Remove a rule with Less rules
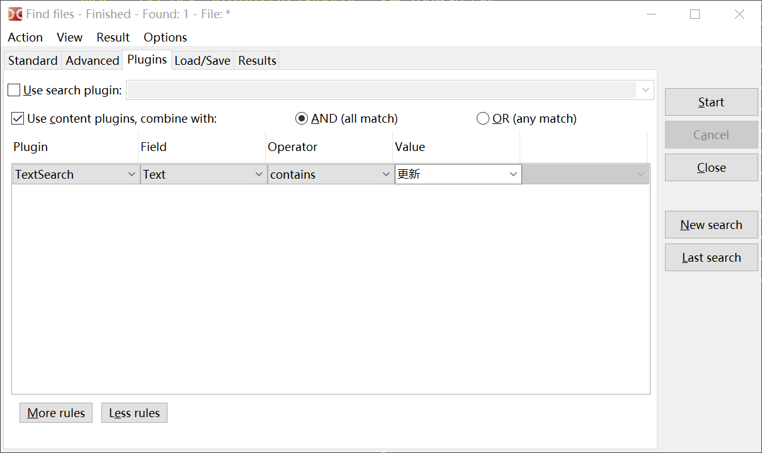The width and height of the screenshot is (762, 453). click(134, 413)
